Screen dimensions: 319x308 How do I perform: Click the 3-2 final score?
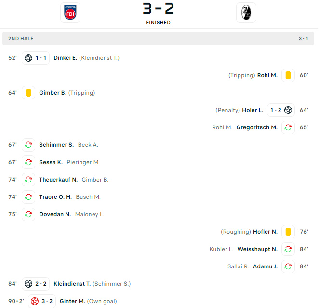[x=158, y=9]
